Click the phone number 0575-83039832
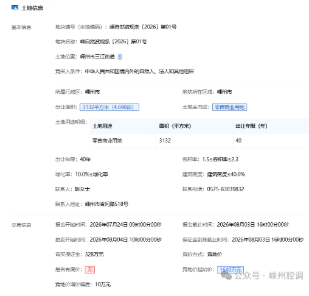The width and height of the screenshot is (309, 296). 226,189
